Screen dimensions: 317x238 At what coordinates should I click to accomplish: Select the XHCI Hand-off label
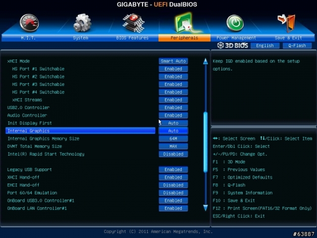click(23, 178)
